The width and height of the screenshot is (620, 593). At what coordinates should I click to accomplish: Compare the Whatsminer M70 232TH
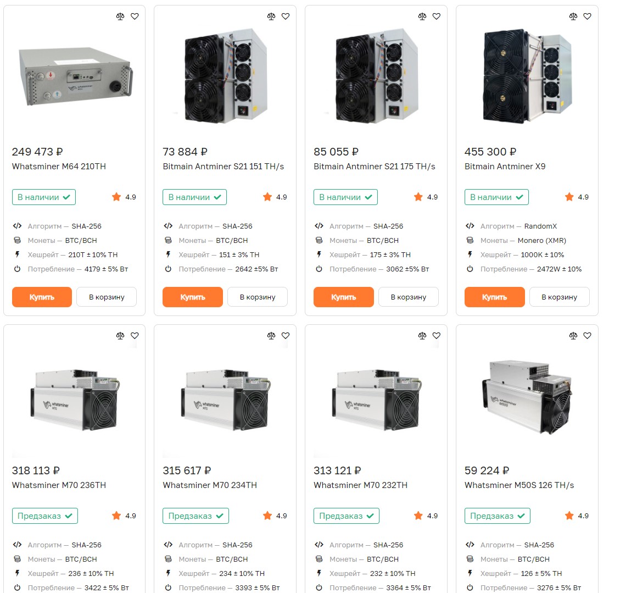point(422,335)
